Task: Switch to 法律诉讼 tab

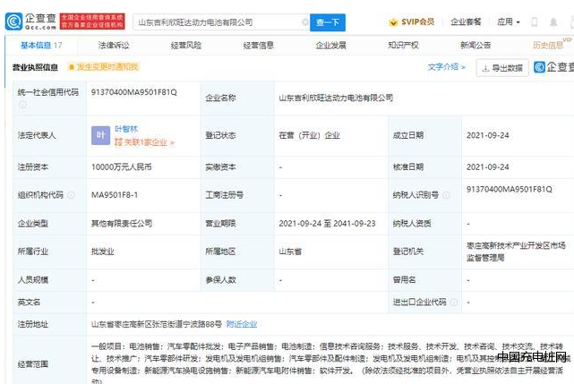Action: click(x=114, y=46)
